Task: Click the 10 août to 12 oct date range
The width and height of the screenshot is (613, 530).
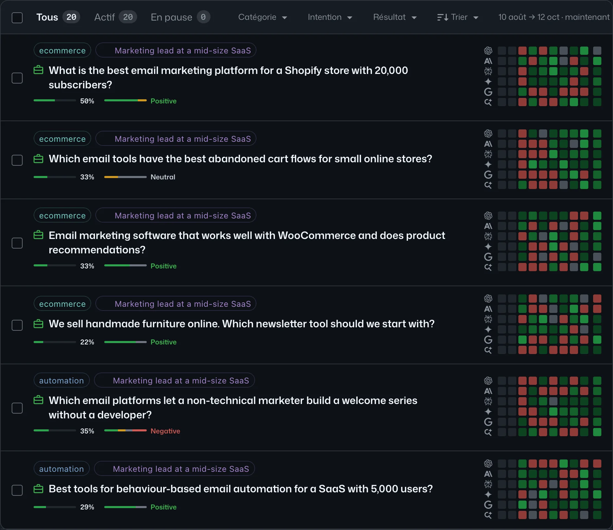Action: tap(554, 17)
